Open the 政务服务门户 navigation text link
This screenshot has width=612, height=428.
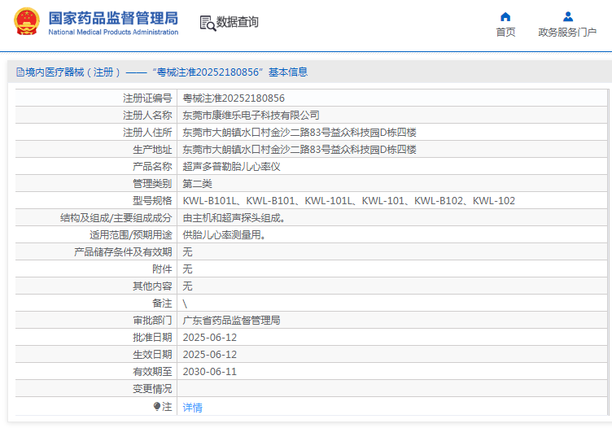[x=567, y=33]
